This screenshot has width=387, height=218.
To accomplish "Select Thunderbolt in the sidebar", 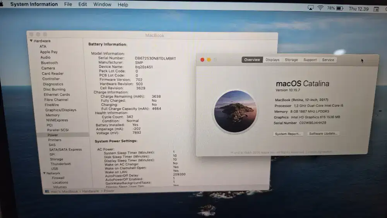I will pyautogui.click(x=61, y=164).
